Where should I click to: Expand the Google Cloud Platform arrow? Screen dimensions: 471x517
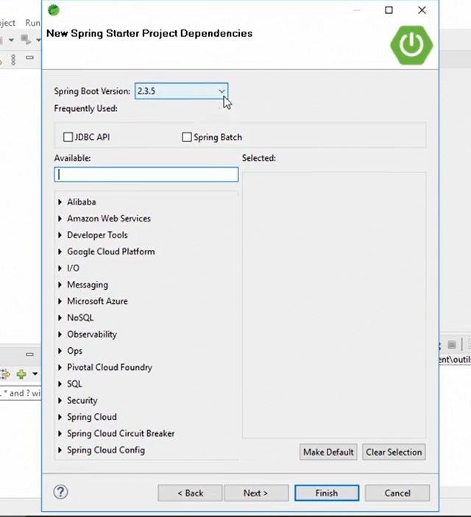(x=60, y=252)
